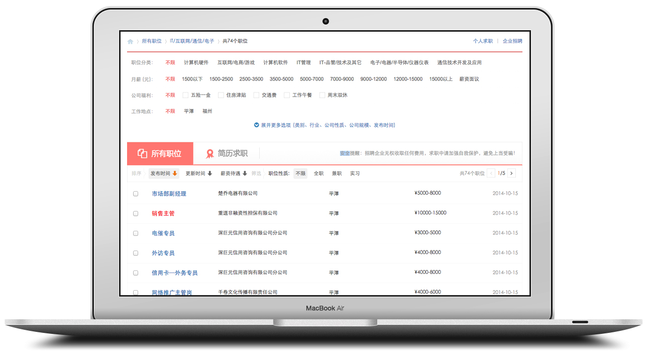Select salary range 5000-7000
The image size is (648, 357).
312,79
